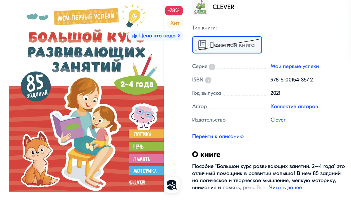Viewport: 351px width, 201px height.
Task: Click the thumbs-up icon on the price badge
Action: point(135,36)
